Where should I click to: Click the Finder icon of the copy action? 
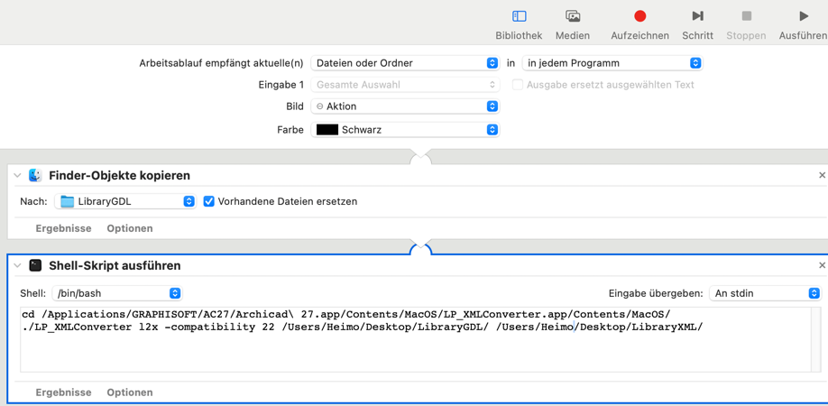pyautogui.click(x=35, y=175)
